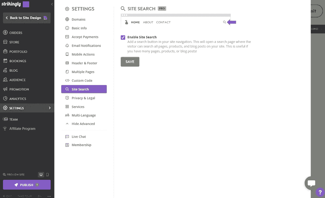Select the Site Search settings tab
The image size is (325, 198).
point(84,89)
